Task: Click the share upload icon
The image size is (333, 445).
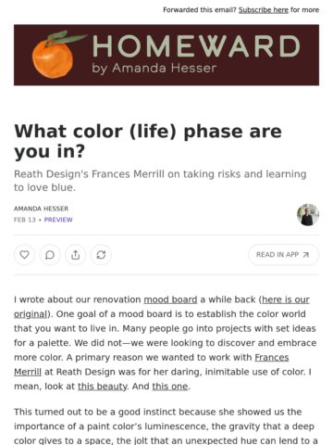Action: (x=76, y=255)
